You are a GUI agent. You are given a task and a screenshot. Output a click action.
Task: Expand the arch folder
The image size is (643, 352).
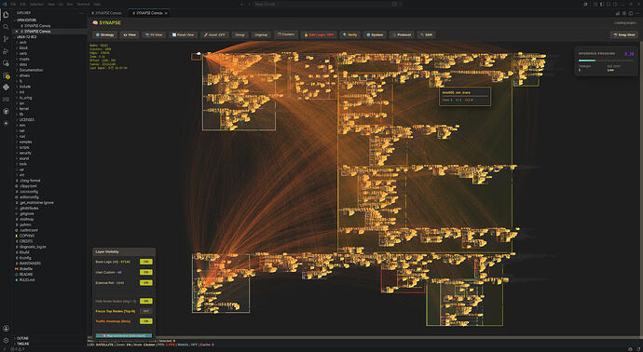point(23,42)
